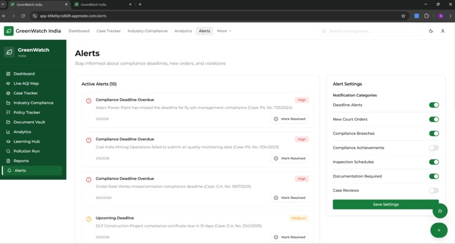Open a new browser tab with plus icon
The image size is (455, 244).
click(140, 5)
